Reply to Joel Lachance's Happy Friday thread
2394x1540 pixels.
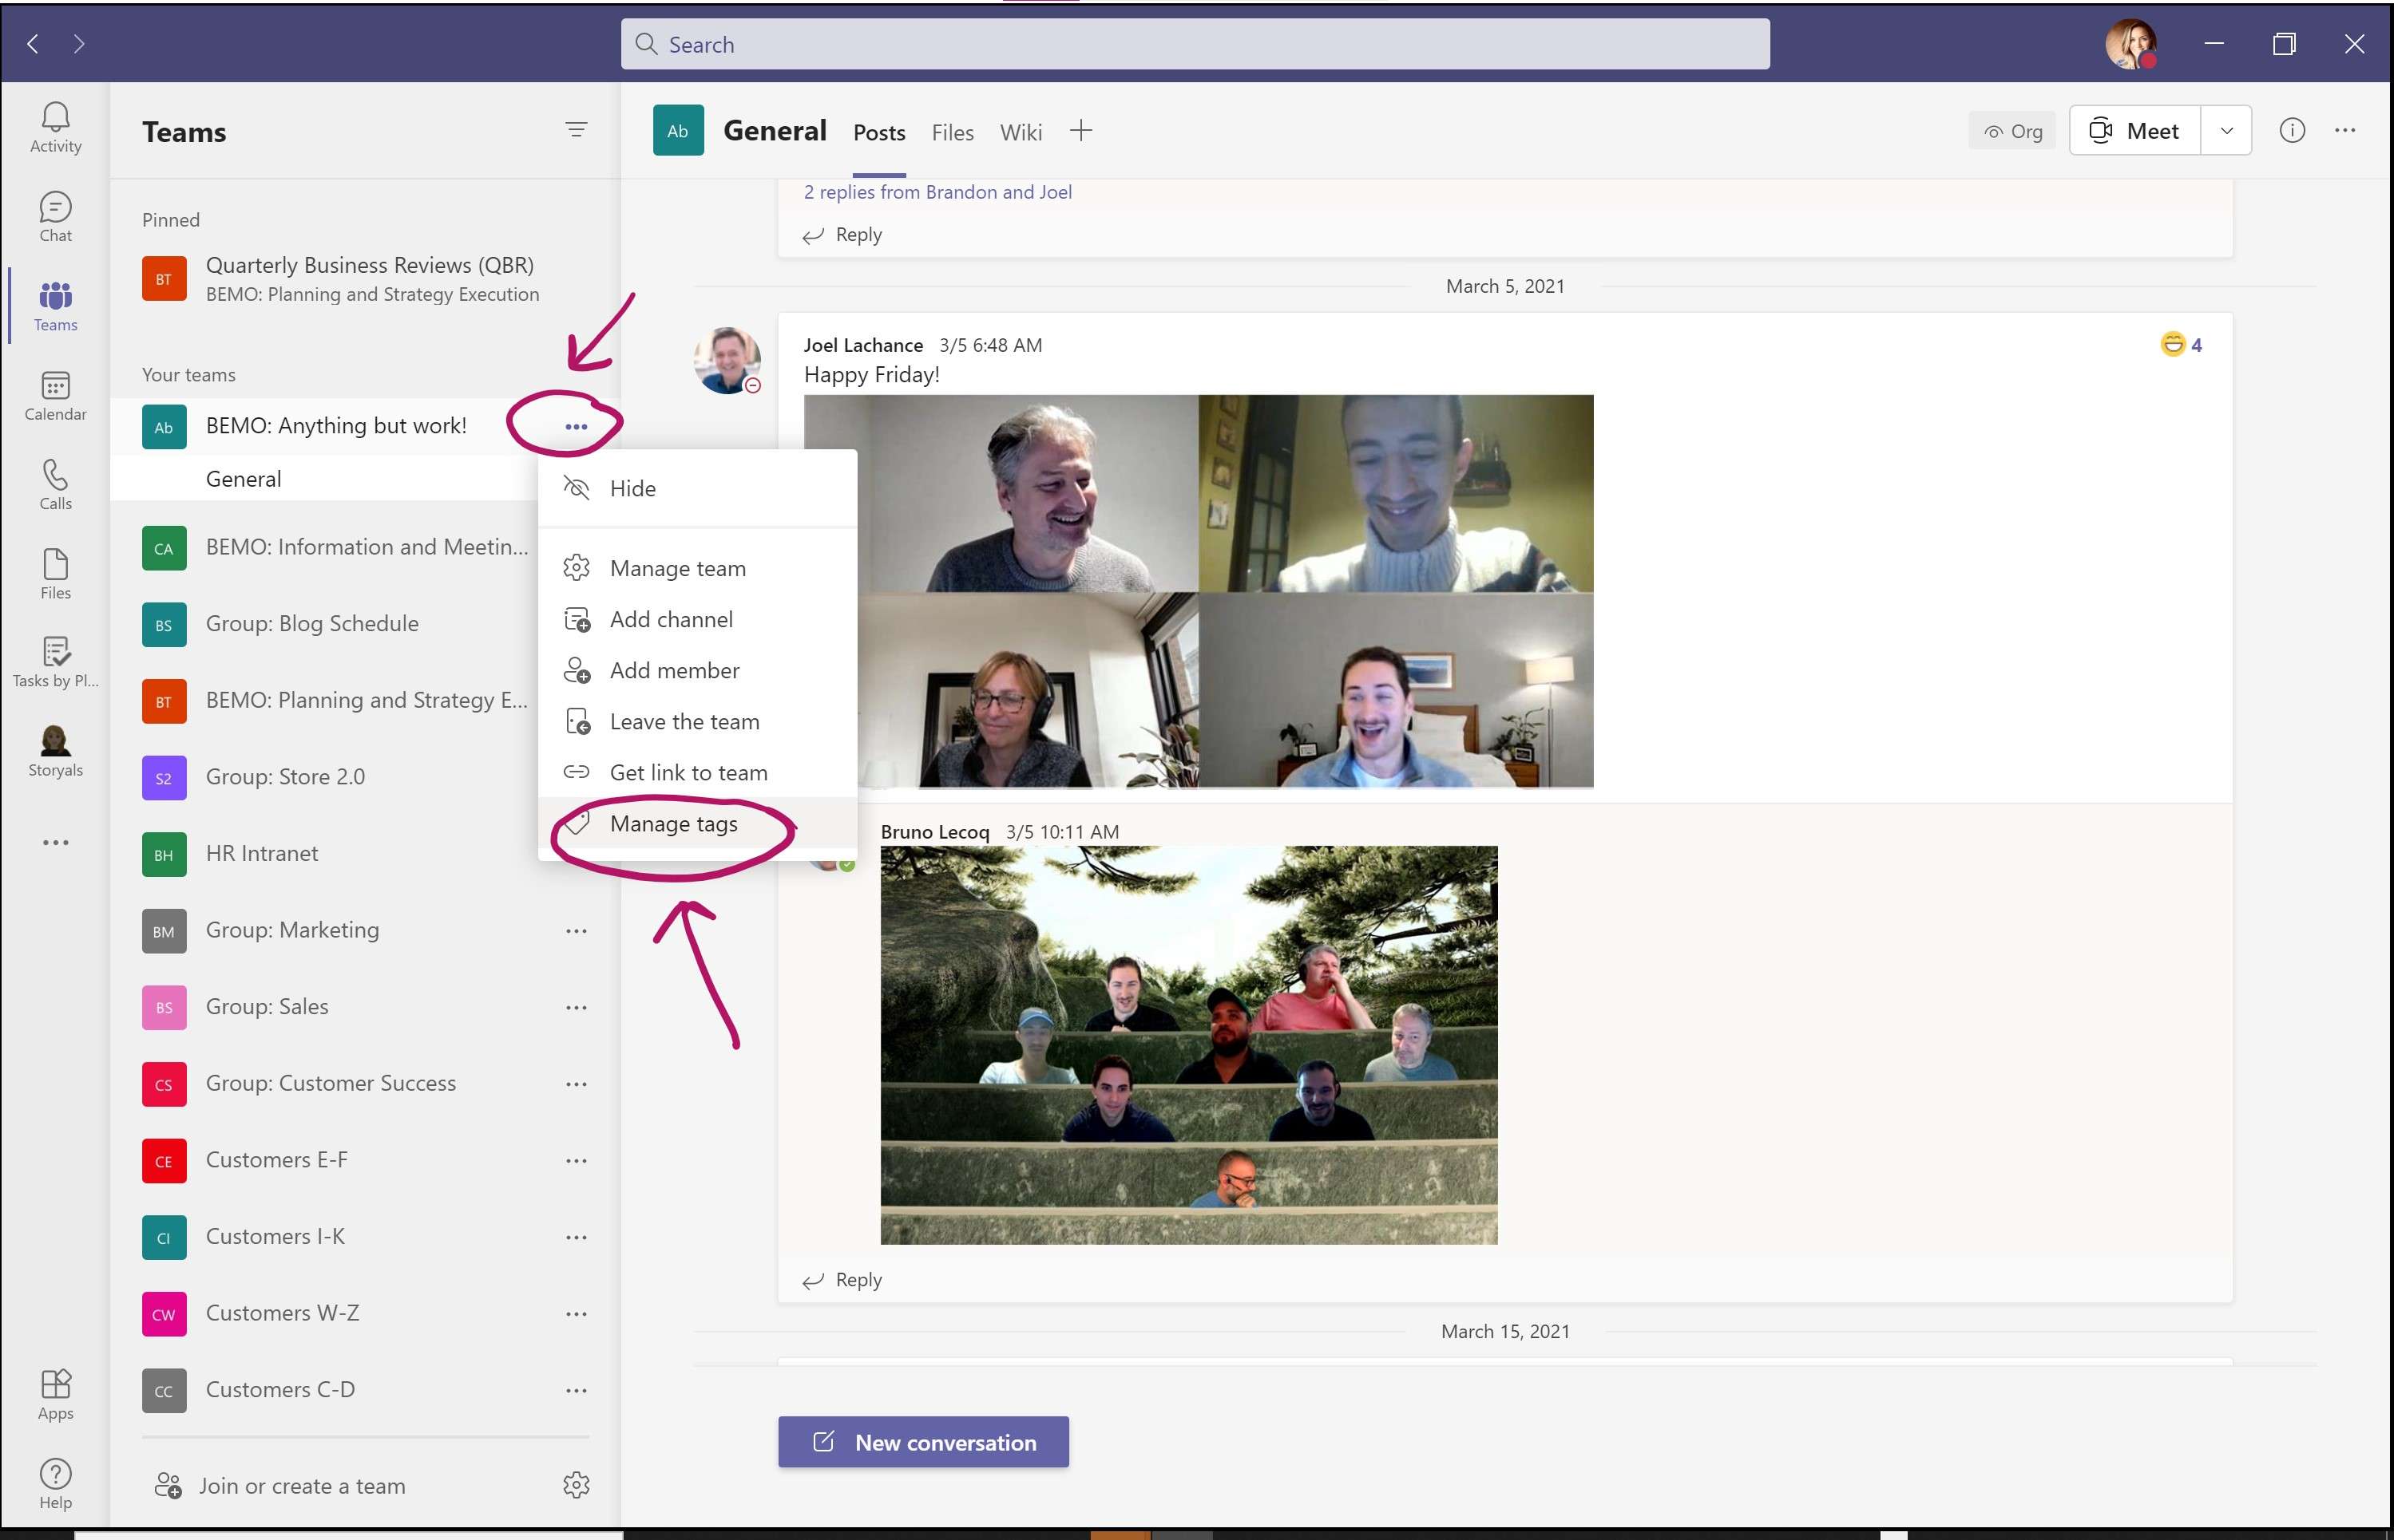(x=842, y=1280)
